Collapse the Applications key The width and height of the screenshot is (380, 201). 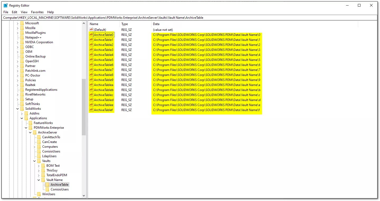pos(22,118)
